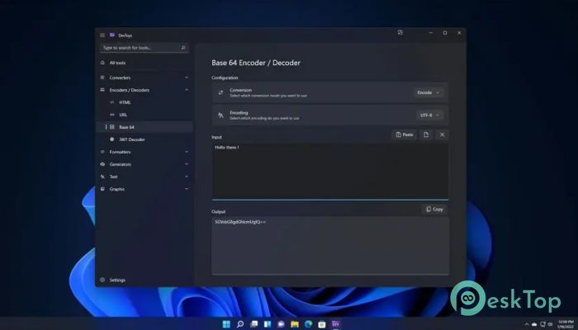578x330 pixels.
Task: Click the search magnifier in the tools search box
Action: coord(183,48)
